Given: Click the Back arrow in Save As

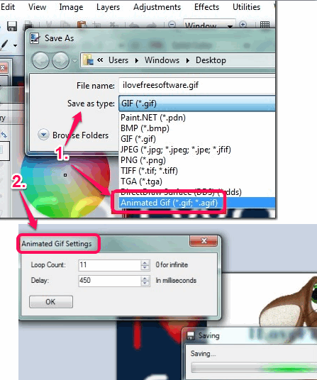Looking at the screenshot, I should click(40, 60).
